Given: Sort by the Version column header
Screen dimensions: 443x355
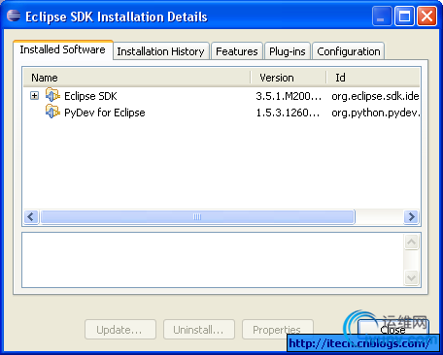Looking at the screenshot, I should click(x=289, y=78).
